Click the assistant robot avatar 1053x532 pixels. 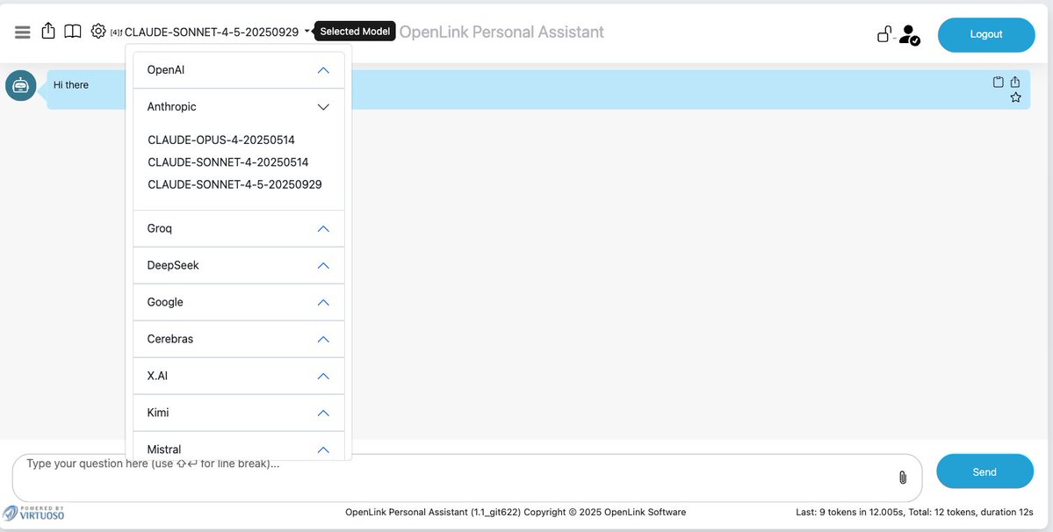pyautogui.click(x=21, y=85)
